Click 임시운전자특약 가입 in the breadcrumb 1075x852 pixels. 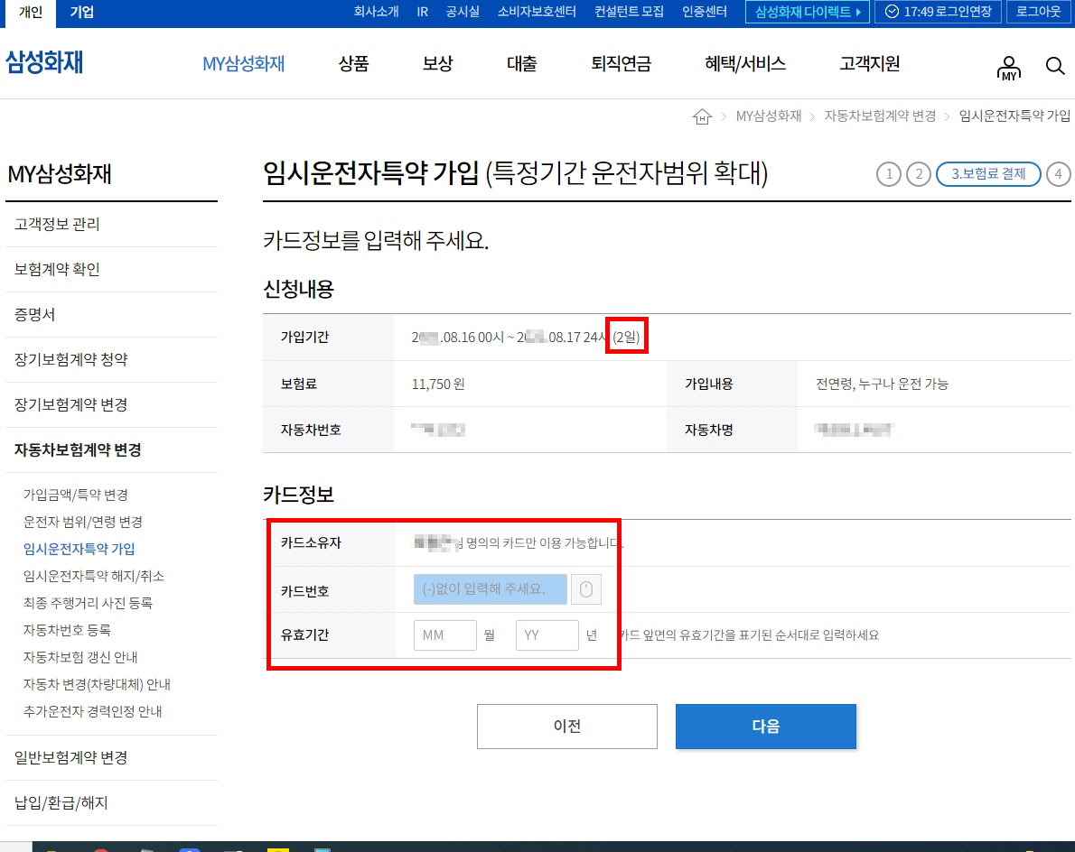[x=1014, y=116]
